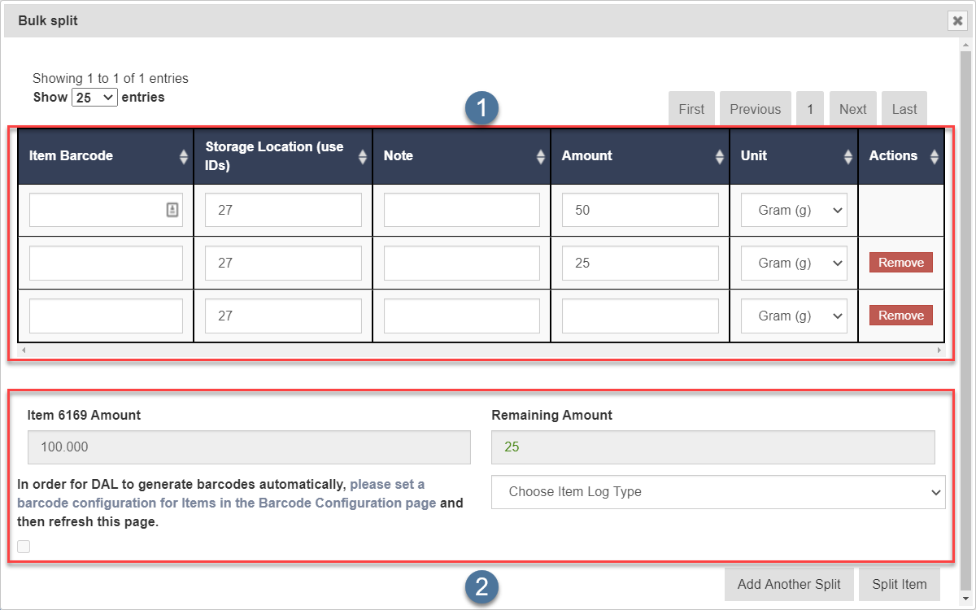Click the sort arrows on Item Barcode column
This screenshot has height=610, width=976.
183,157
